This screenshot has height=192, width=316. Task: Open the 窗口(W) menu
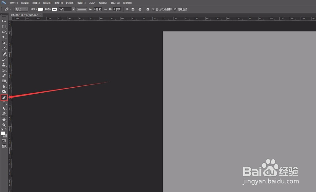point(115,3)
